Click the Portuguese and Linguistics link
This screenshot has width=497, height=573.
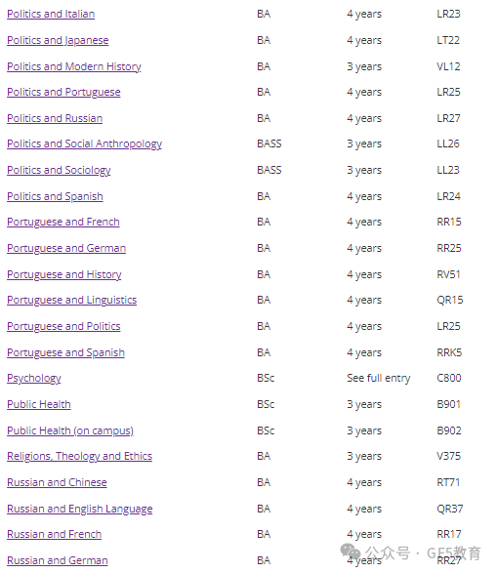point(71,301)
